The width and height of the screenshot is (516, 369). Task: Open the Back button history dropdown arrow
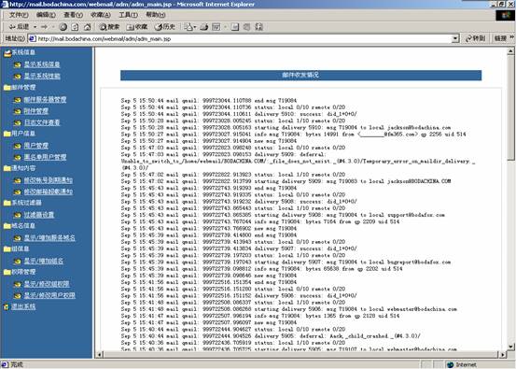click(x=35, y=27)
